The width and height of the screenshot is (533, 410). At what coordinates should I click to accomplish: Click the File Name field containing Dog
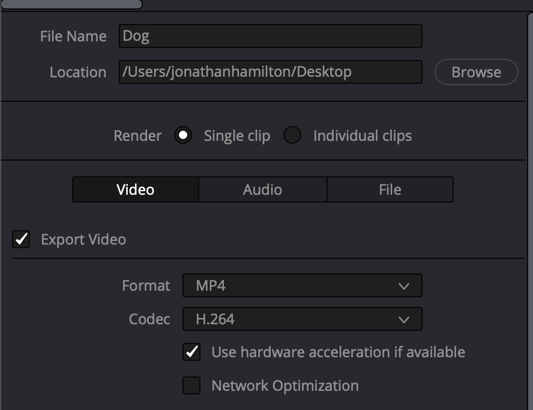[x=271, y=36]
